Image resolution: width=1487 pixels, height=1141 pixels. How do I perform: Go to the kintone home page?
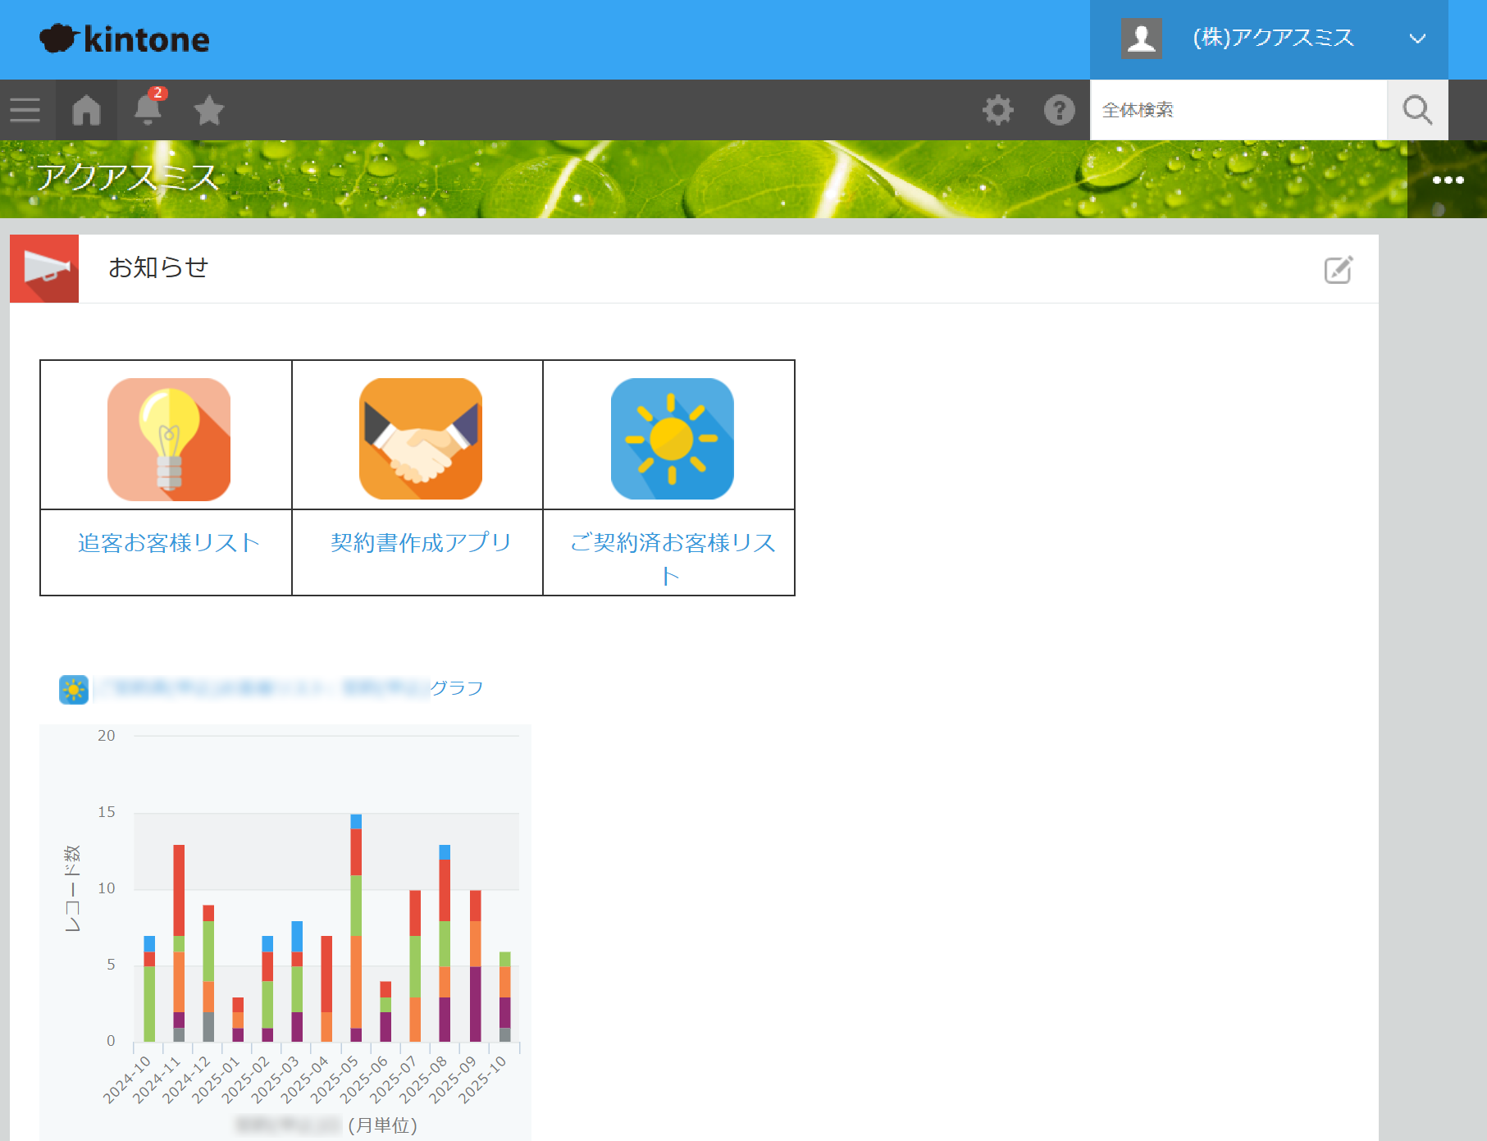point(86,110)
